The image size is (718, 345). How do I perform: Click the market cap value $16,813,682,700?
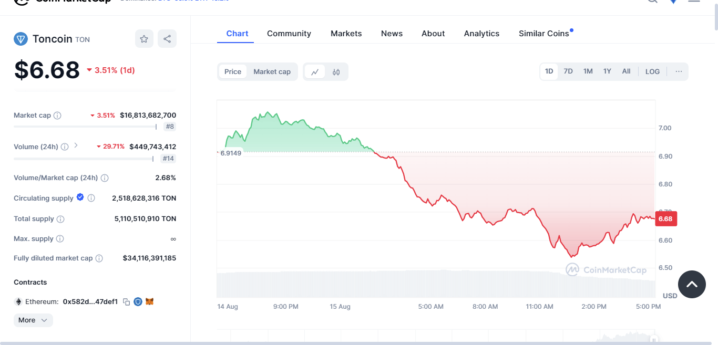coord(148,116)
